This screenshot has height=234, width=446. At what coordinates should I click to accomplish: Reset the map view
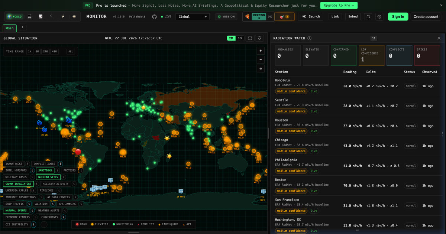(x=261, y=68)
